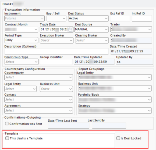Image resolution: width=156 pixels, height=150 pixels.
Task: Open the Trader dropdown
Action: pyautogui.click(x=131, y=29)
